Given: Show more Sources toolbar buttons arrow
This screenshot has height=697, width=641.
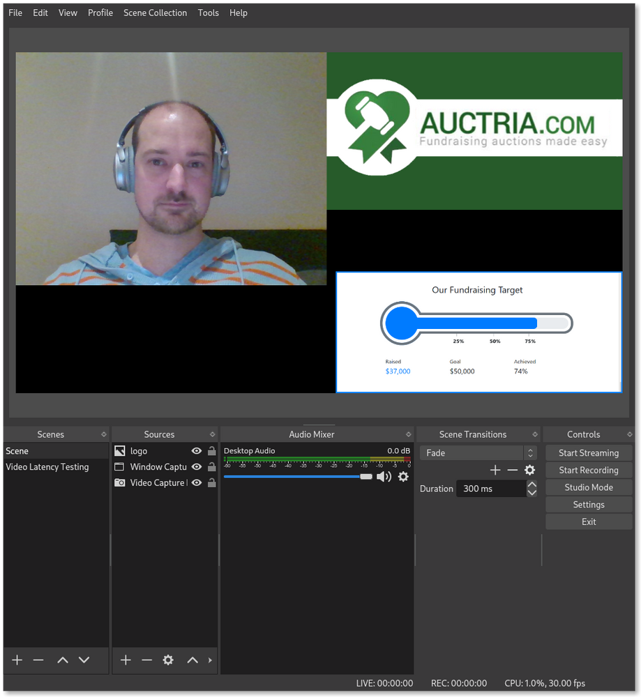Looking at the screenshot, I should pyautogui.click(x=210, y=660).
